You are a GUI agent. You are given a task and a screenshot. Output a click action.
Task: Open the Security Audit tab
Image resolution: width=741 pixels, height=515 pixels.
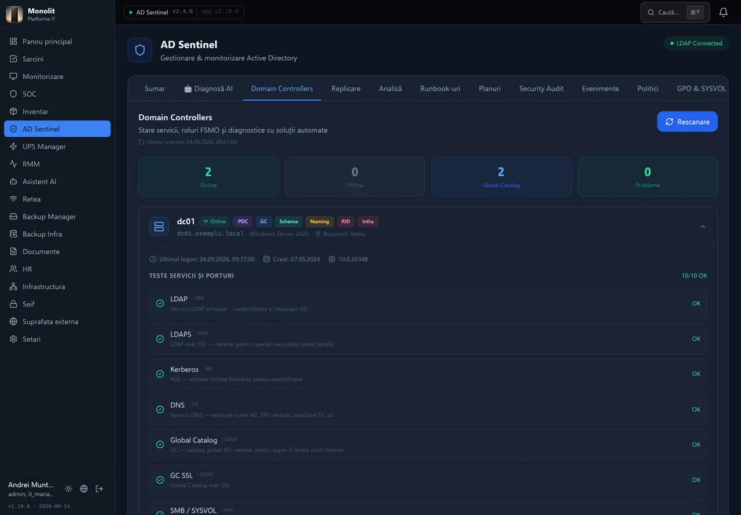pyautogui.click(x=541, y=89)
